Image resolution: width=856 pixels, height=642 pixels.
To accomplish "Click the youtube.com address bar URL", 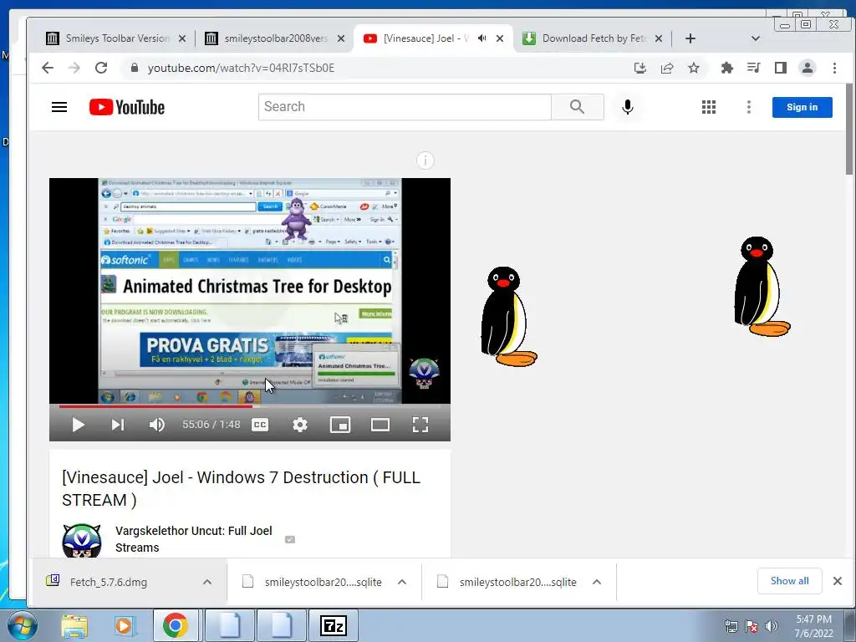I will click(x=241, y=68).
